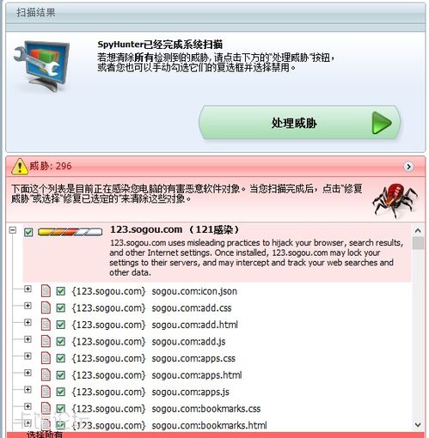Click file icon beside sogou.com:apps.html
429x438 pixels.
(46, 374)
